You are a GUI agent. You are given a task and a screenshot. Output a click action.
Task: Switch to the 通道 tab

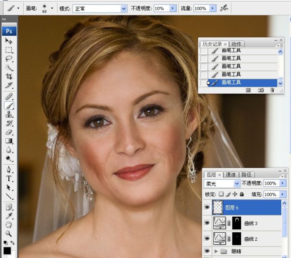click(231, 175)
